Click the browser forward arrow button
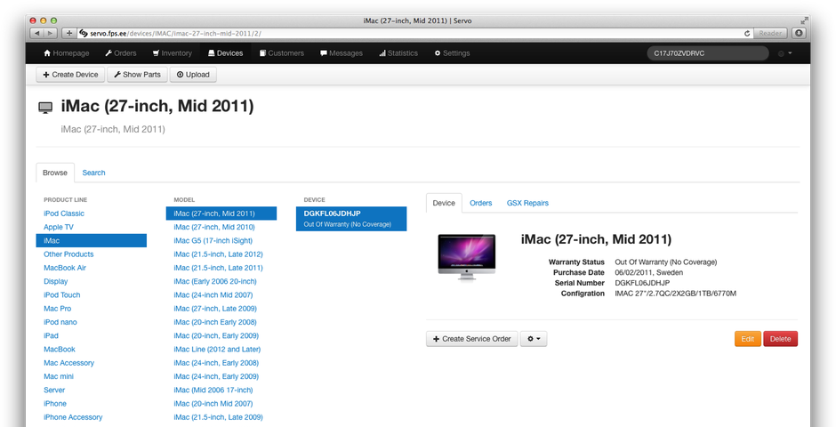The height and width of the screenshot is (427, 836). 50,33
